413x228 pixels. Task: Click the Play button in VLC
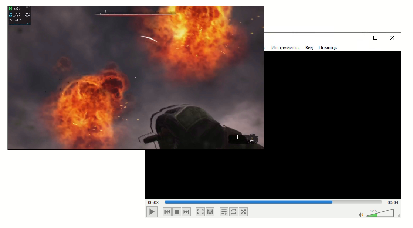(x=152, y=212)
